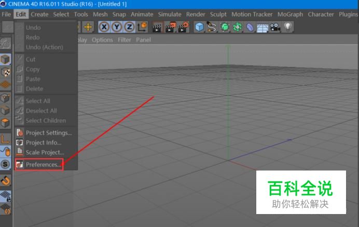
Task: Add a camera object
Action: (x=275, y=27)
